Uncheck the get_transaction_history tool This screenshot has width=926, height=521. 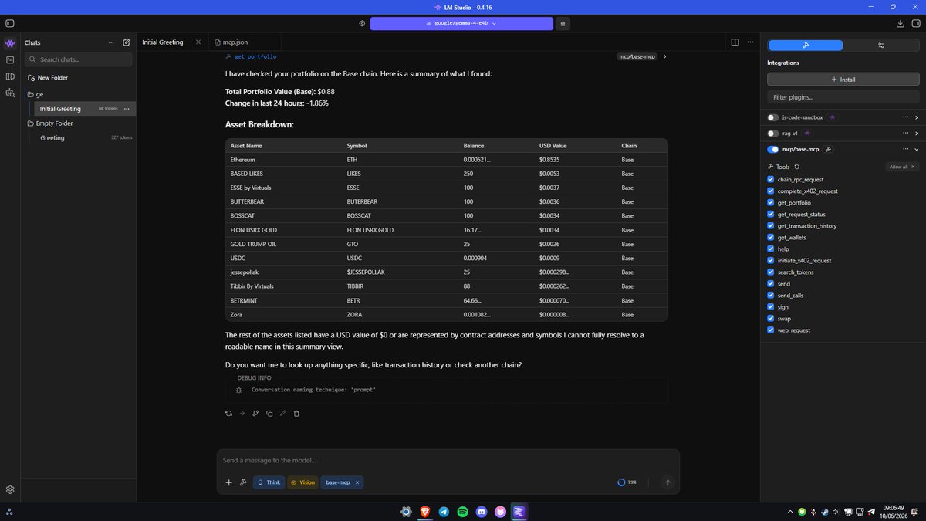pyautogui.click(x=771, y=226)
